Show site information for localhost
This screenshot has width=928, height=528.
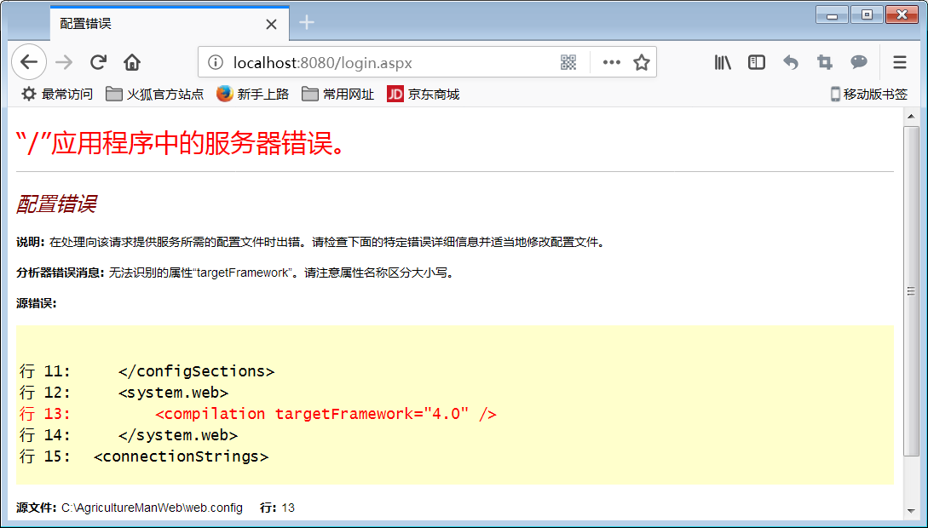point(216,62)
